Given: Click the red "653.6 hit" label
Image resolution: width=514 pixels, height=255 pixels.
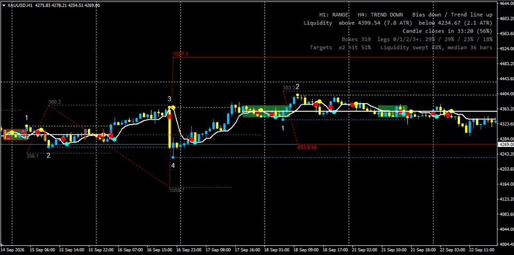Looking at the screenshot, I should 307,148.
